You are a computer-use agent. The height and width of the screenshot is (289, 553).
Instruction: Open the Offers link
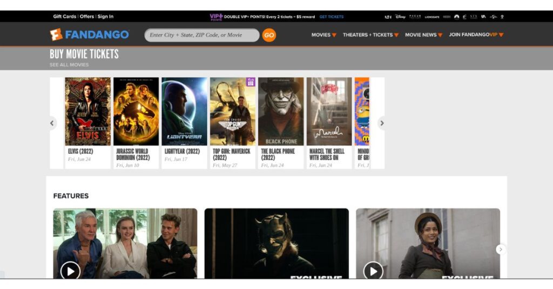tap(87, 17)
